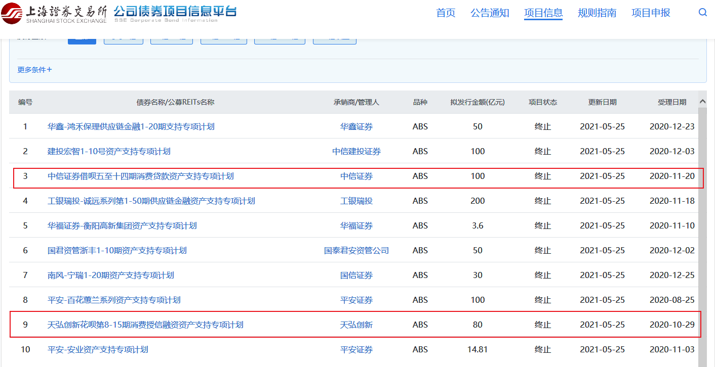
Task: Click underwriter 国信证券
Action: [x=356, y=275]
